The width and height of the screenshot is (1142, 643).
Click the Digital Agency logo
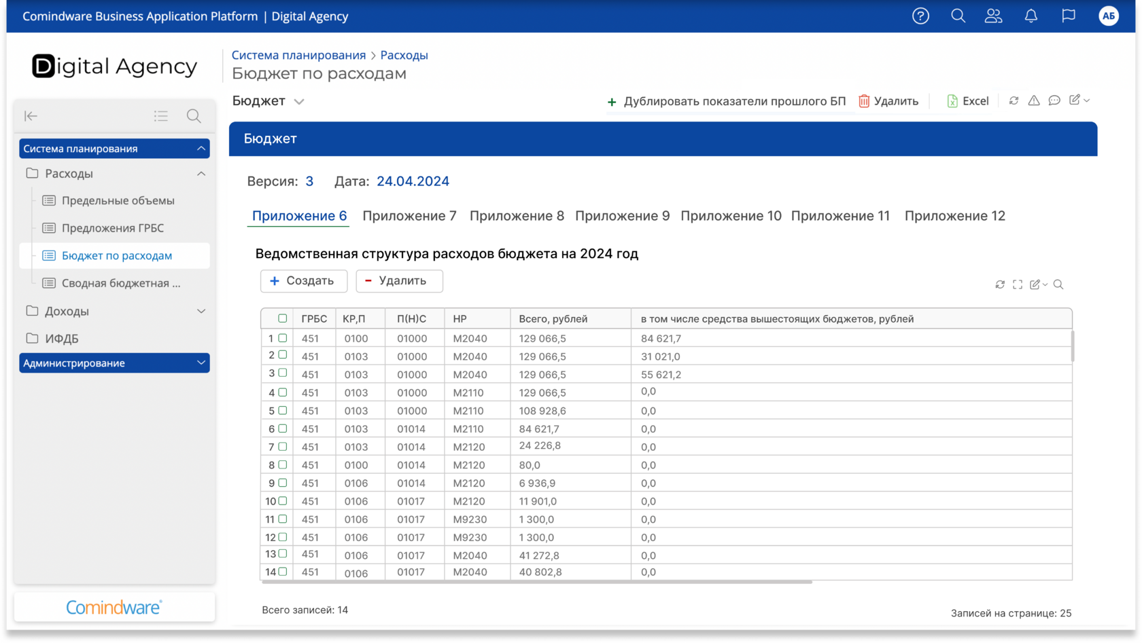[x=114, y=66]
